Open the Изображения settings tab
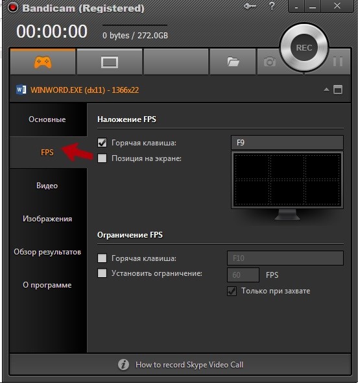Image resolution: width=358 pixels, height=383 pixels. coord(47,219)
